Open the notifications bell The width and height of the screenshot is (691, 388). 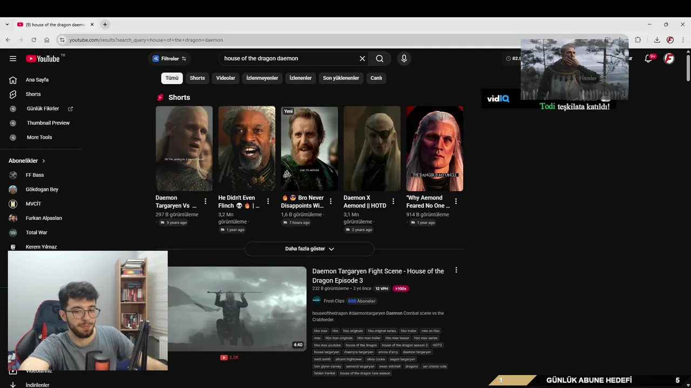pos(649,58)
